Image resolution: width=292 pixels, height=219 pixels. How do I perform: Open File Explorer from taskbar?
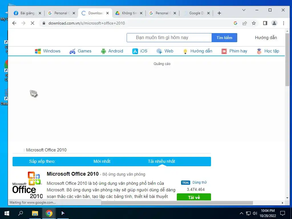(35, 213)
